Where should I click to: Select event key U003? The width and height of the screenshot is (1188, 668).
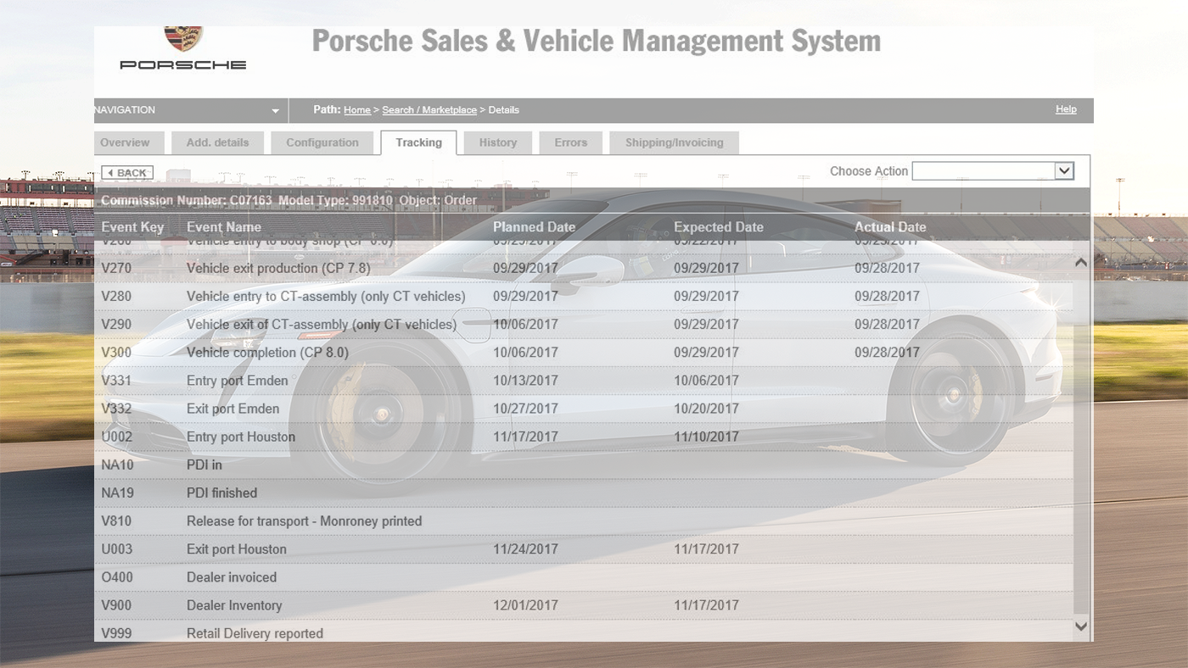click(x=117, y=549)
